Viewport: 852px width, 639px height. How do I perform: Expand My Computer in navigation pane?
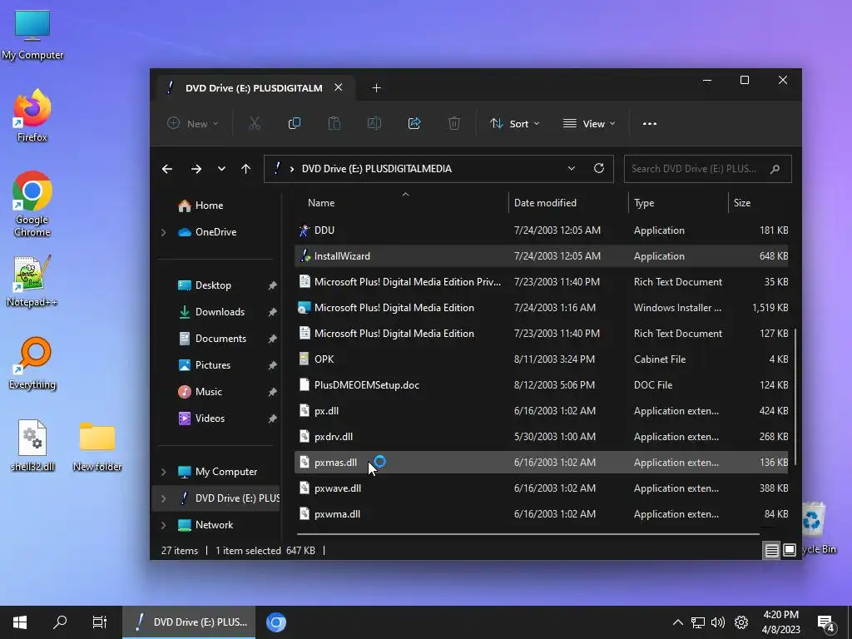tap(164, 472)
